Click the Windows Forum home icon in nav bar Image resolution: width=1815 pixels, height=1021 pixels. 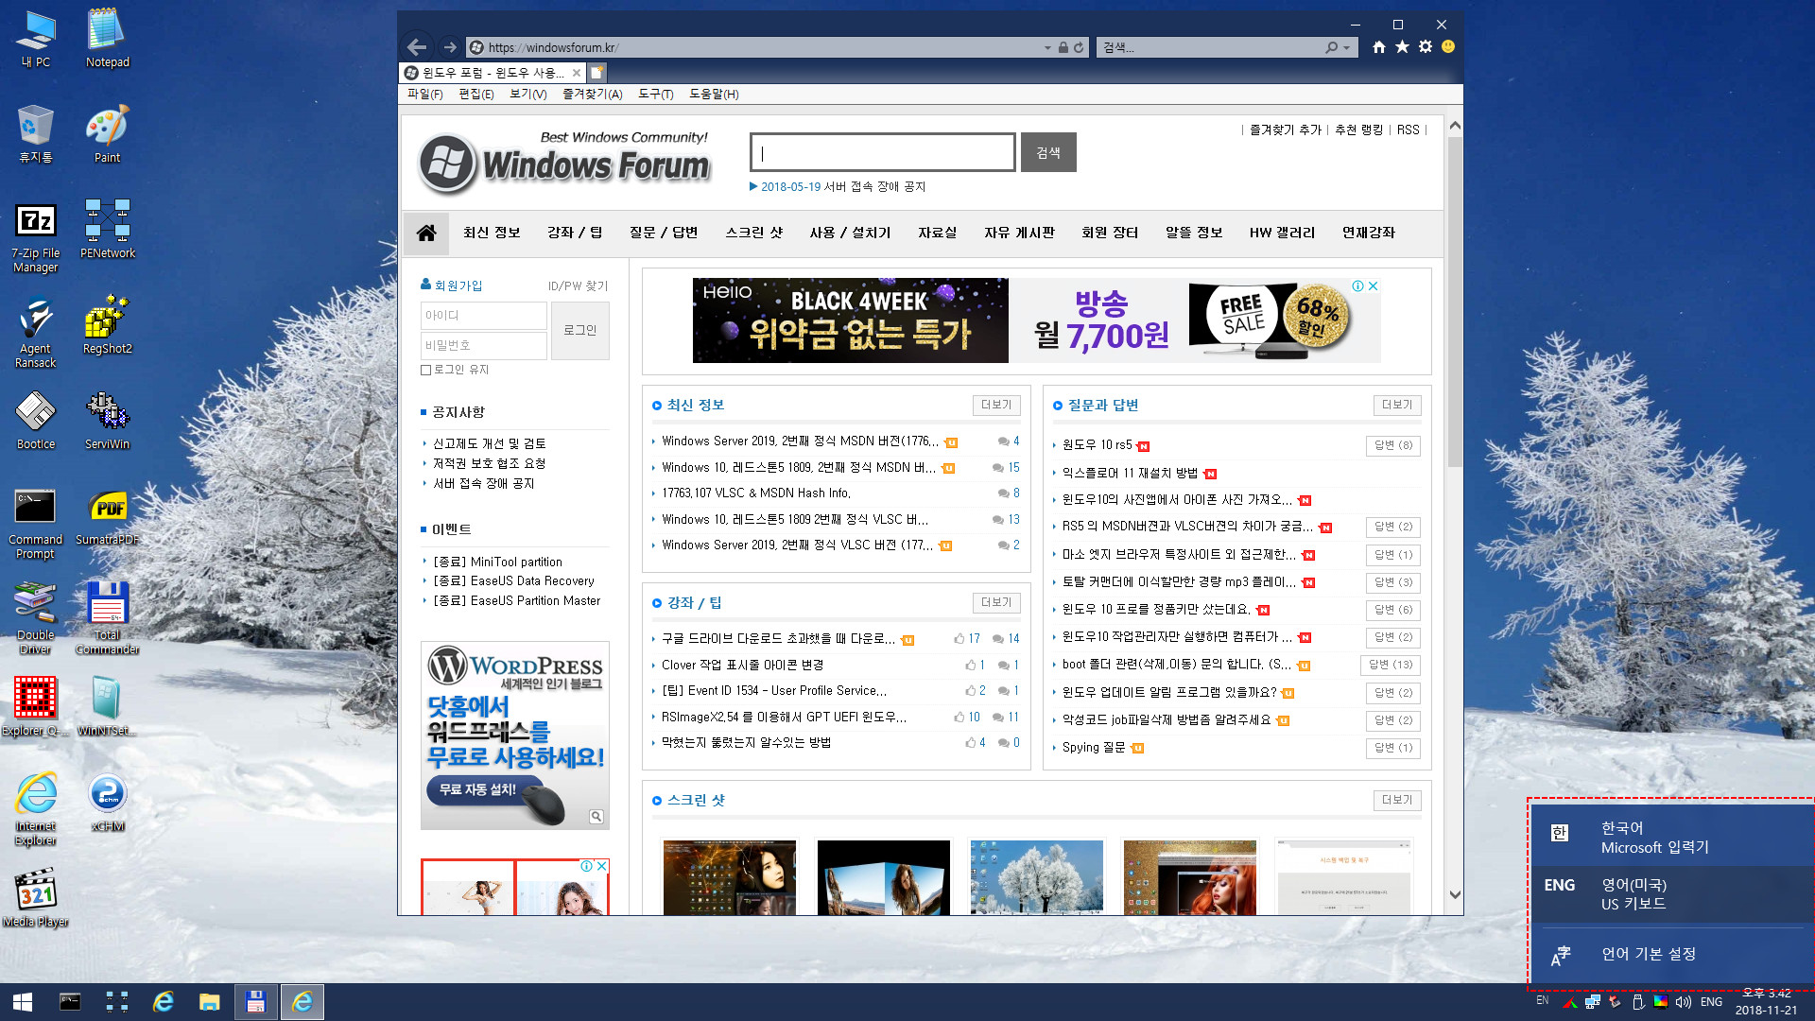[426, 233]
